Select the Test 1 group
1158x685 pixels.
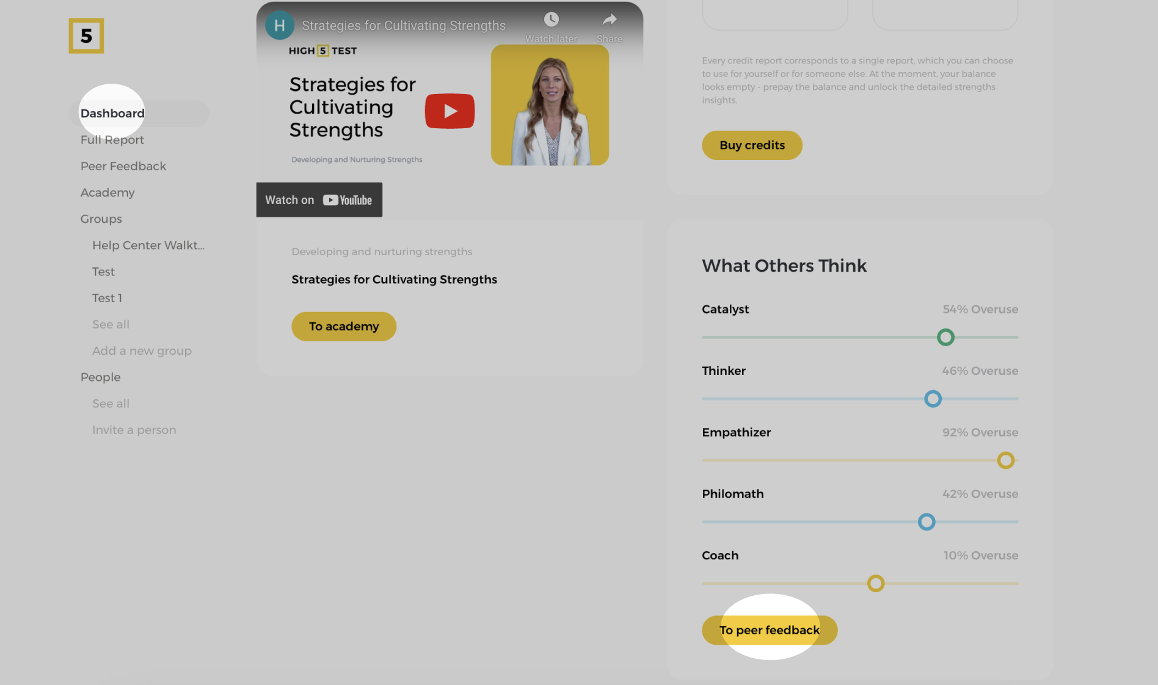107,298
